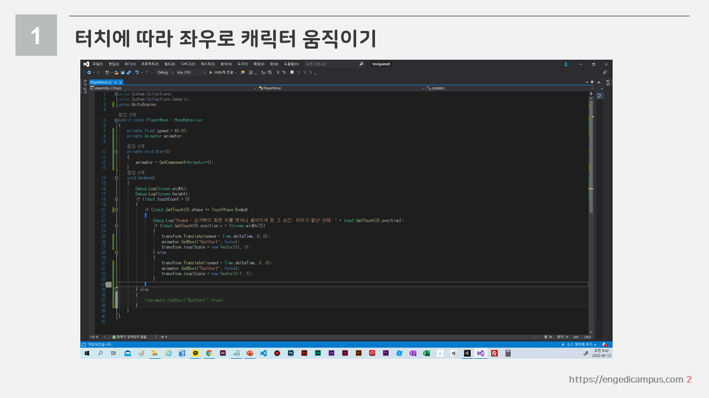
Task: Open the 도움말(H) menu
Action: pyautogui.click(x=291, y=64)
